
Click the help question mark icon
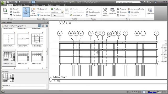[x=155, y=2]
